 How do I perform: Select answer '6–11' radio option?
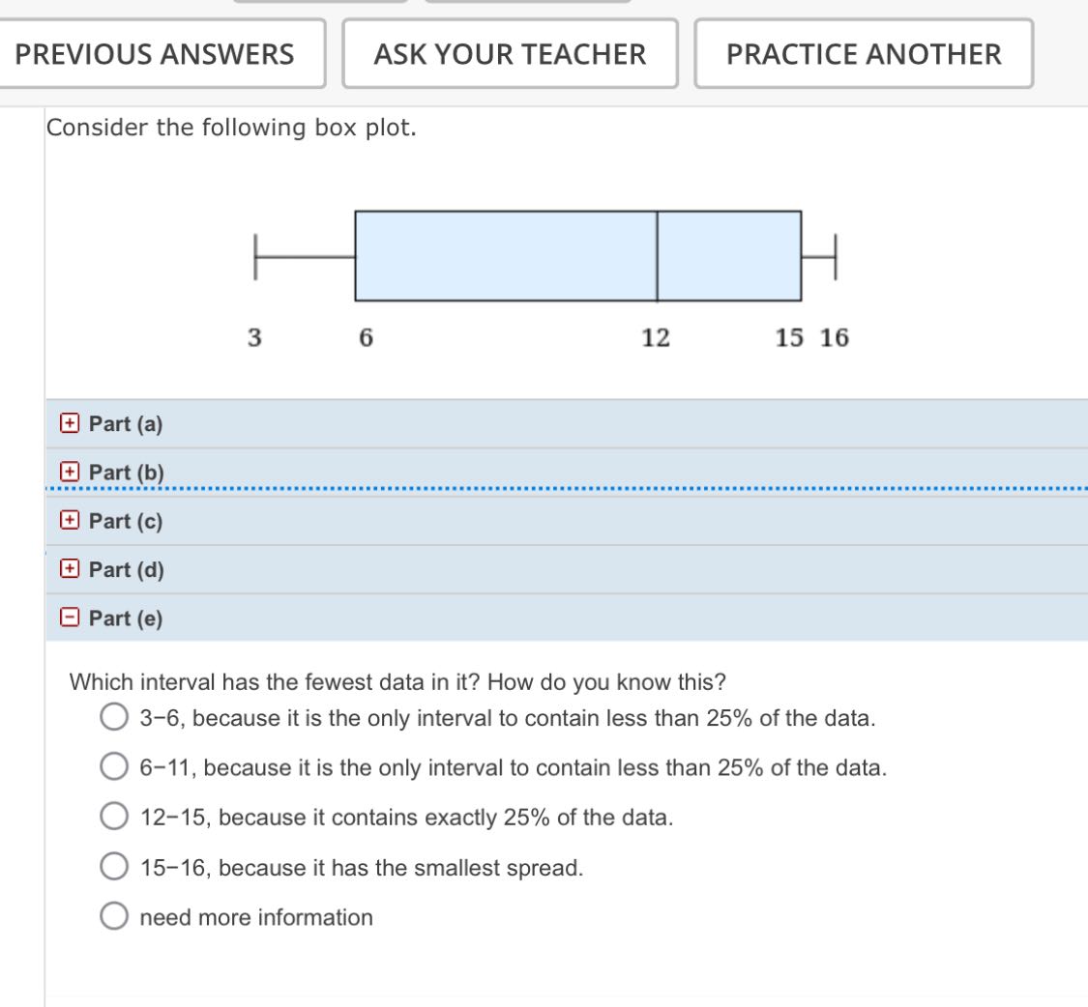113,766
